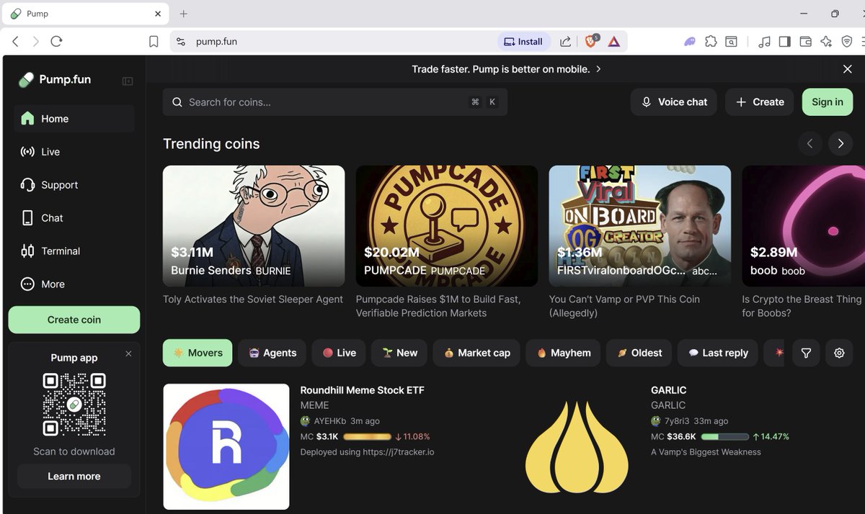
Task: Toggle the Movers filter pill
Action: 198,353
